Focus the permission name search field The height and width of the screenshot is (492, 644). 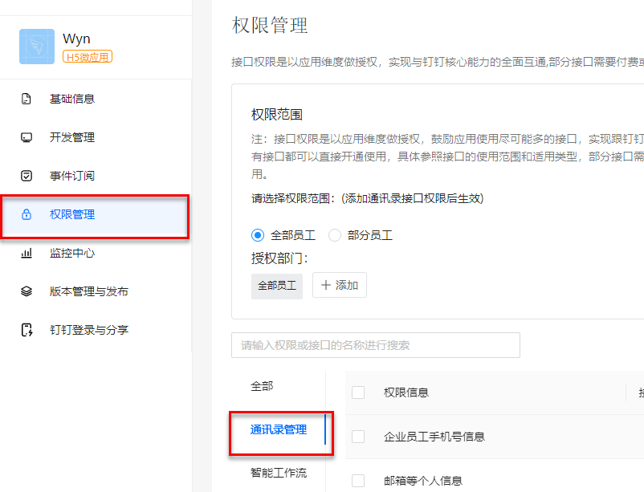(x=375, y=345)
